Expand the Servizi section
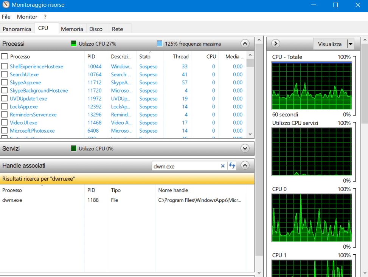 pos(245,149)
